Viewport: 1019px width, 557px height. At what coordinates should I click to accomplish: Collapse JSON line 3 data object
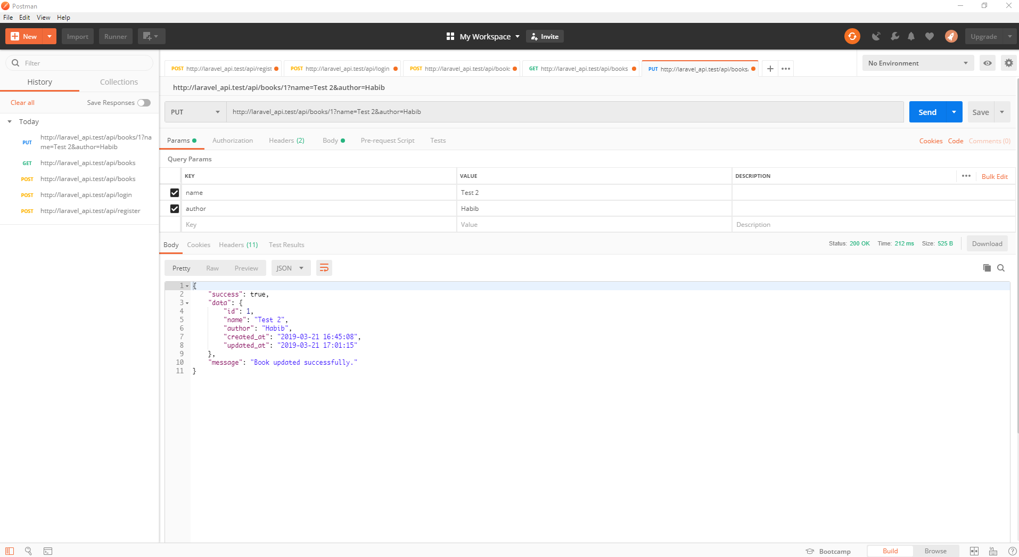187,303
